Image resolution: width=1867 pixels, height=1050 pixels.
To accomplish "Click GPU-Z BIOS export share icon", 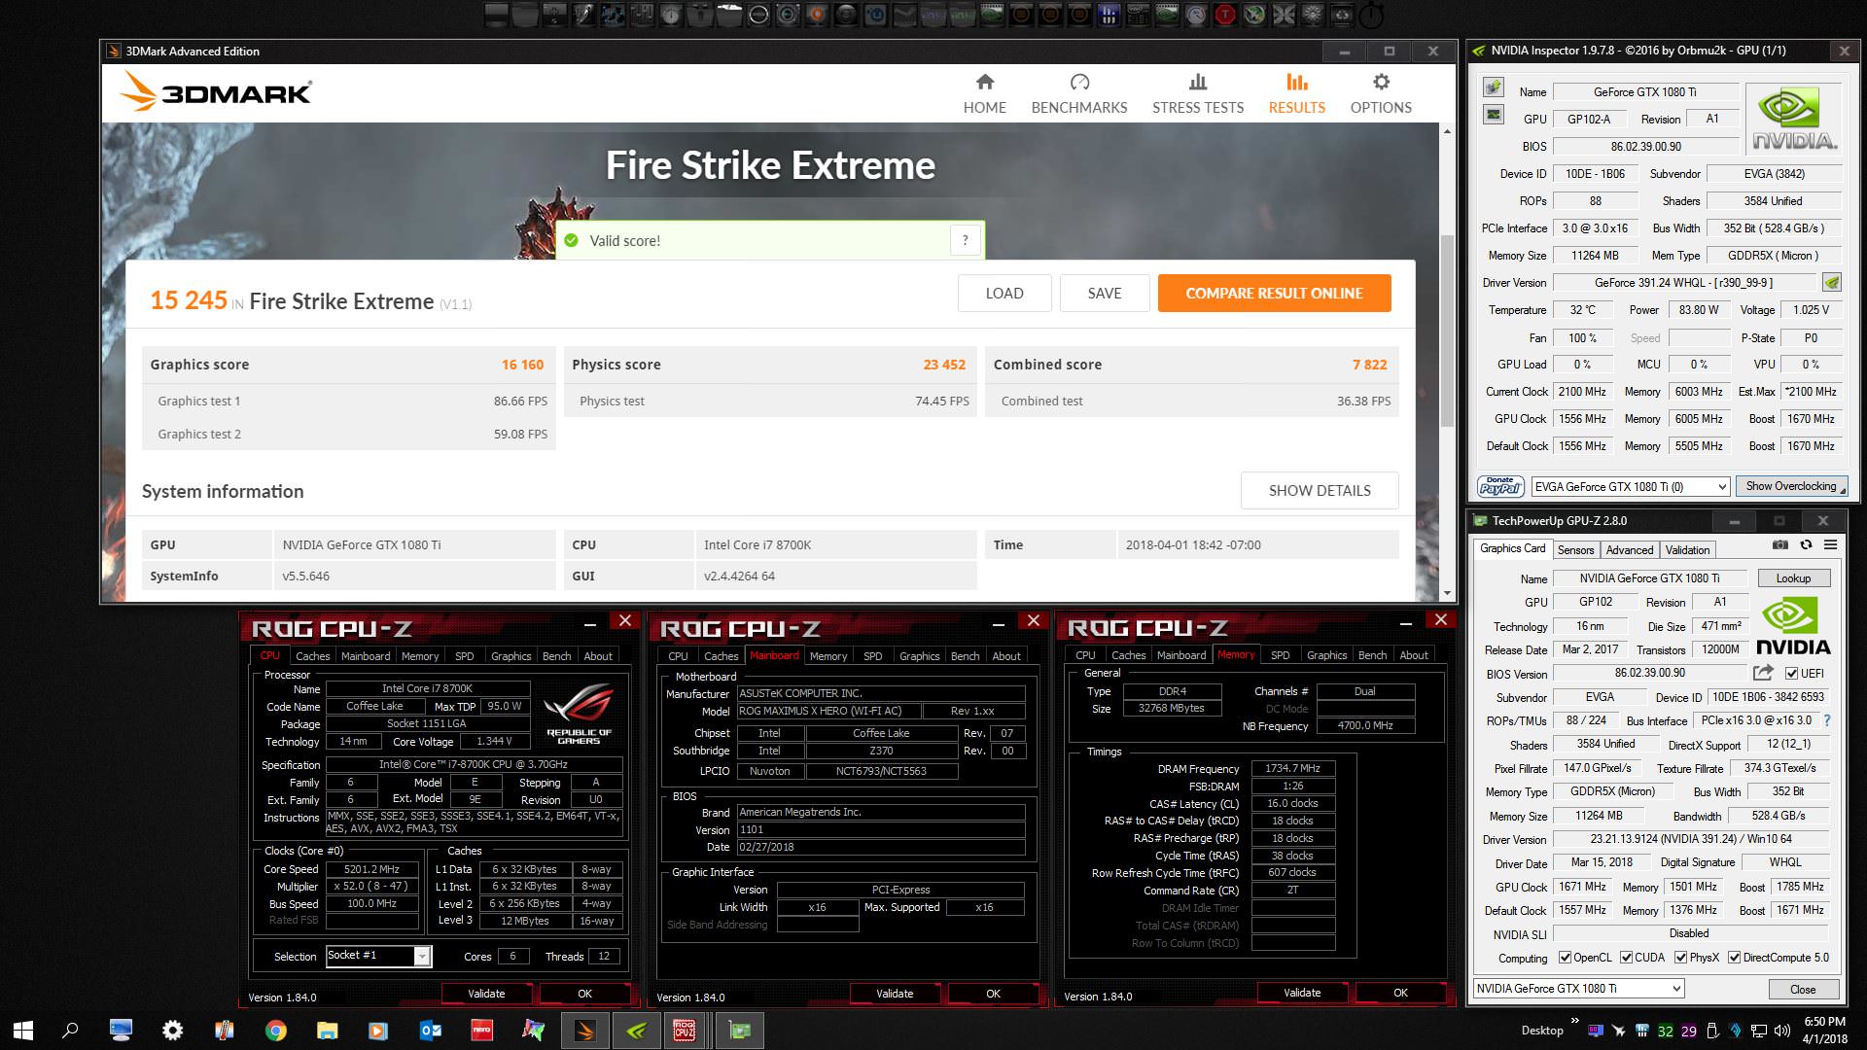I will 1763,673.
